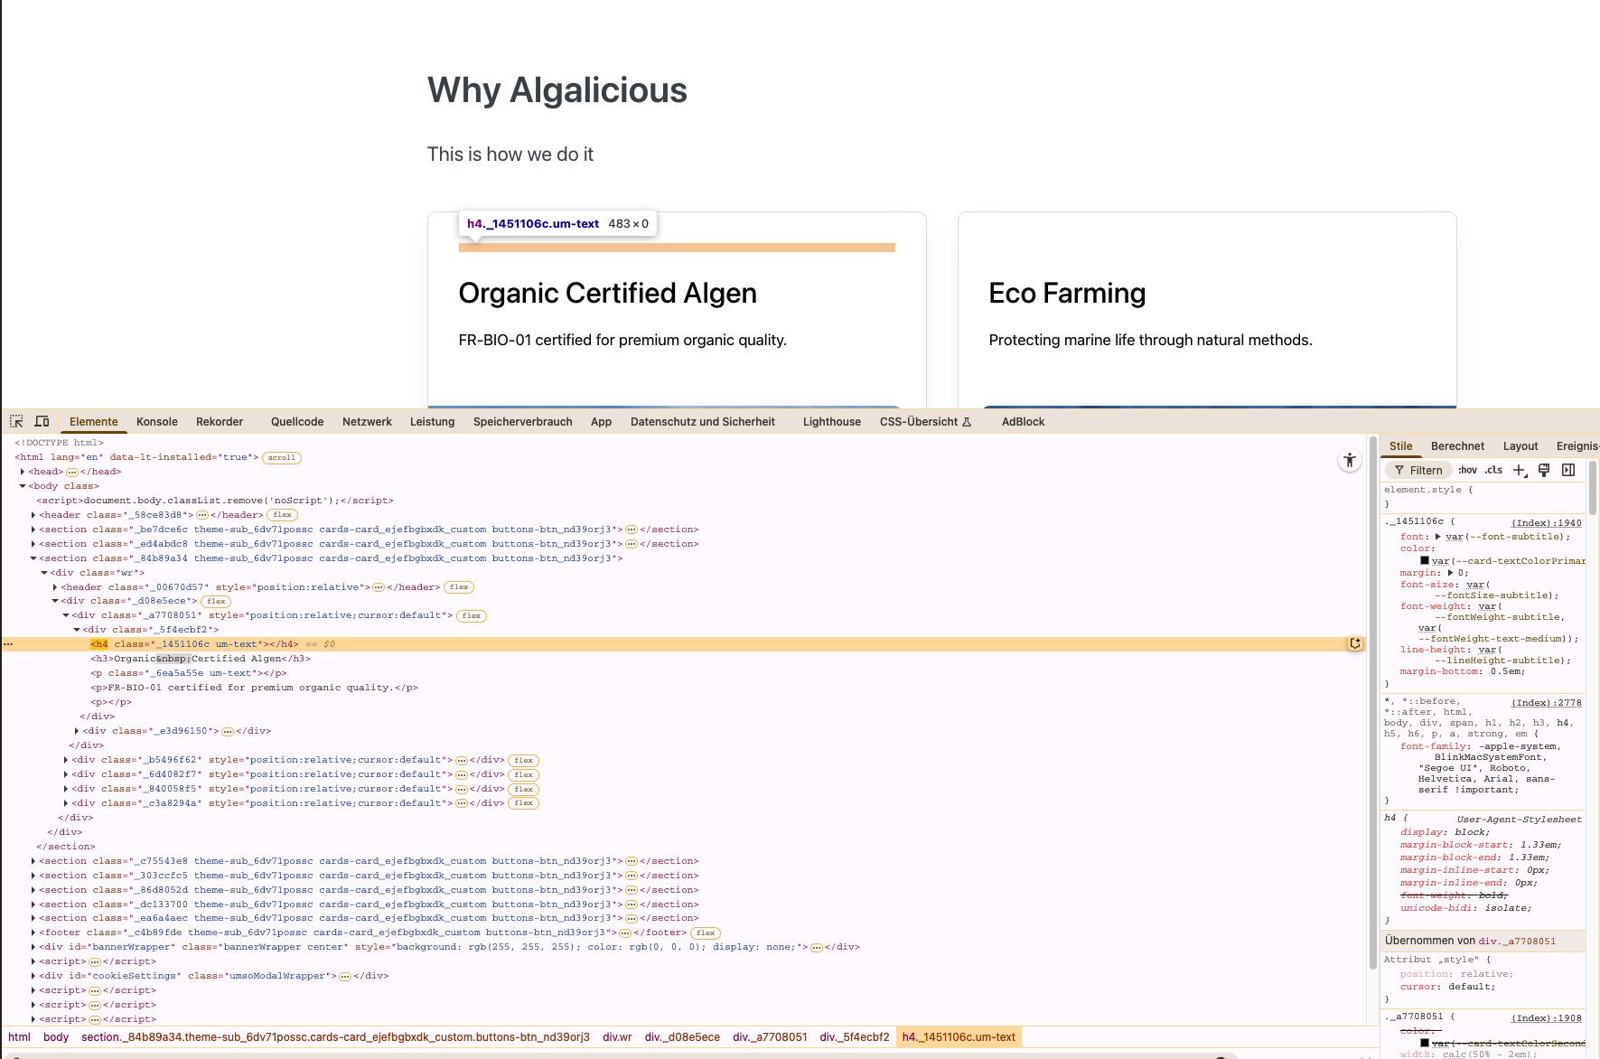Select div.wr in the breadcrumb trail
Screen dimensions: 1600x1059
point(617,1037)
